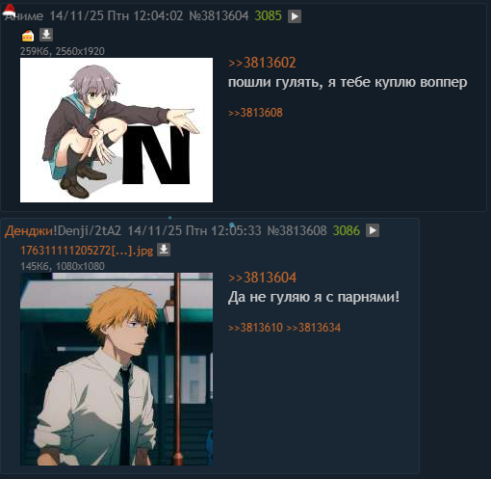The image size is (491, 479).
Task: Click the green counter 3086
Action: pos(347,230)
